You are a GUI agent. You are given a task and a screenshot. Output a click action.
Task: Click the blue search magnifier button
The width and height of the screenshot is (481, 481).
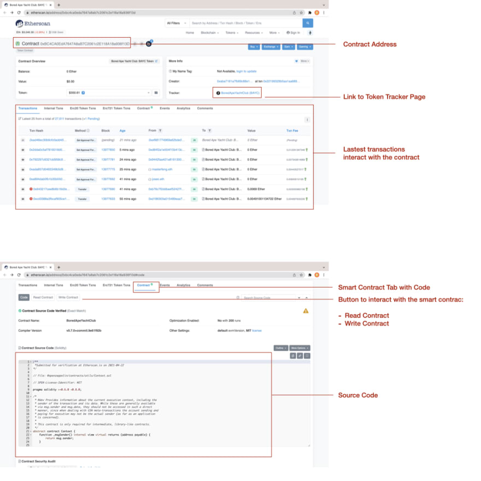308,23
